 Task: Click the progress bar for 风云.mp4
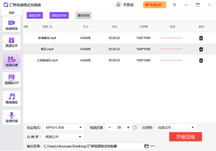point(171,49)
